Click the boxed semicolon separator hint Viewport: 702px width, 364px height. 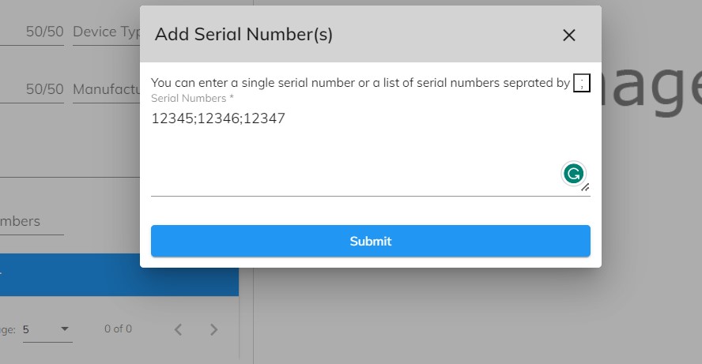582,83
